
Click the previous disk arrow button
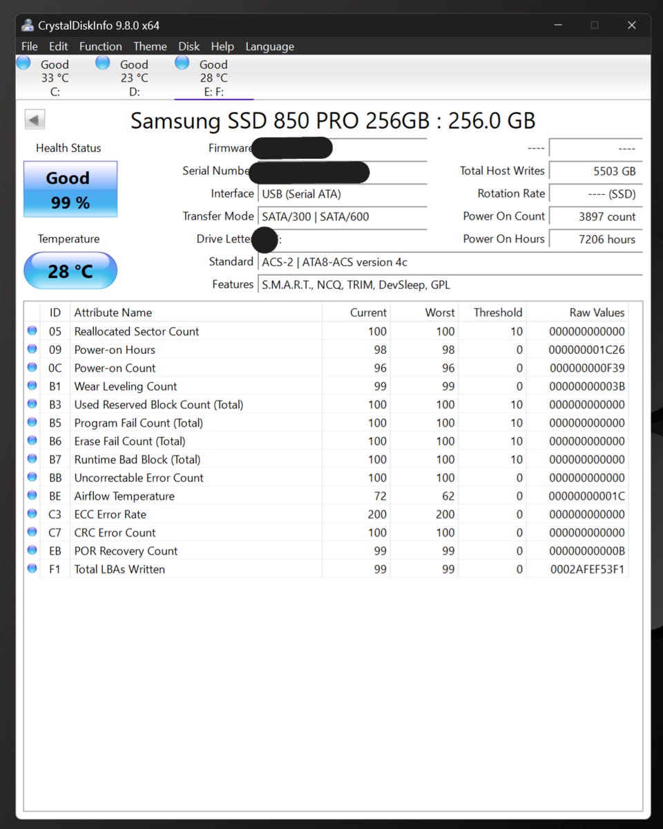coord(35,120)
